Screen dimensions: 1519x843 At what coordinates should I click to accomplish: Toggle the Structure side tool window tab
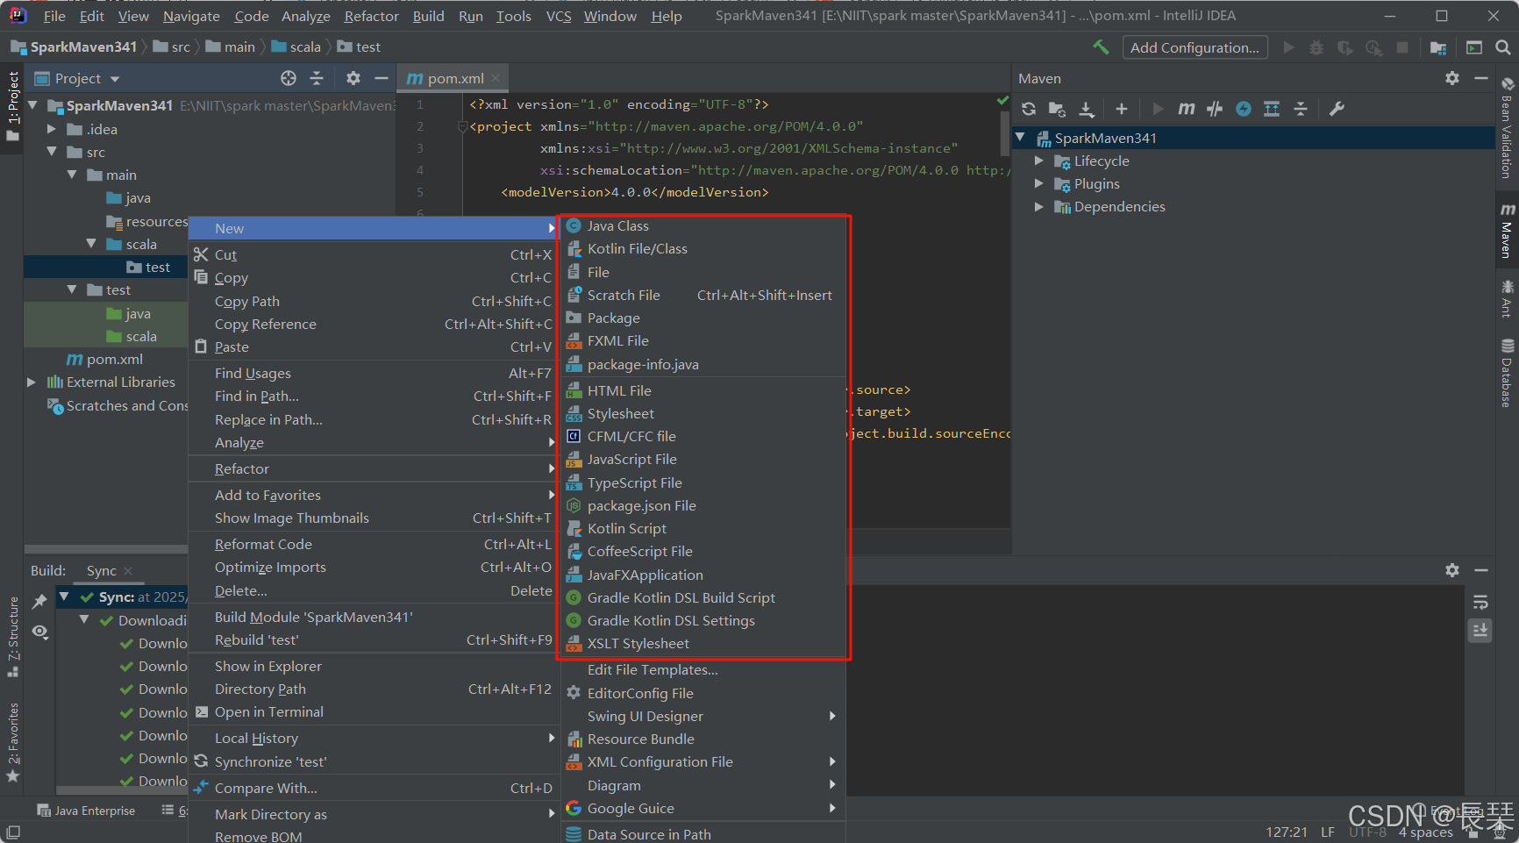click(x=13, y=638)
